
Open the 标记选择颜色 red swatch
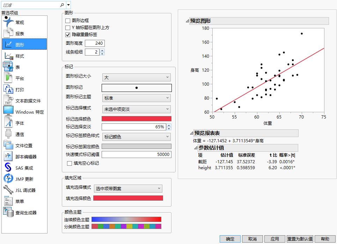[x=137, y=119]
